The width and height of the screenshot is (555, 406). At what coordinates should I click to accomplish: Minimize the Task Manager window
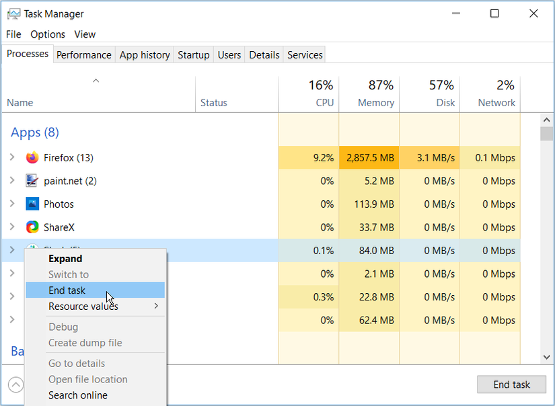pyautogui.click(x=456, y=13)
